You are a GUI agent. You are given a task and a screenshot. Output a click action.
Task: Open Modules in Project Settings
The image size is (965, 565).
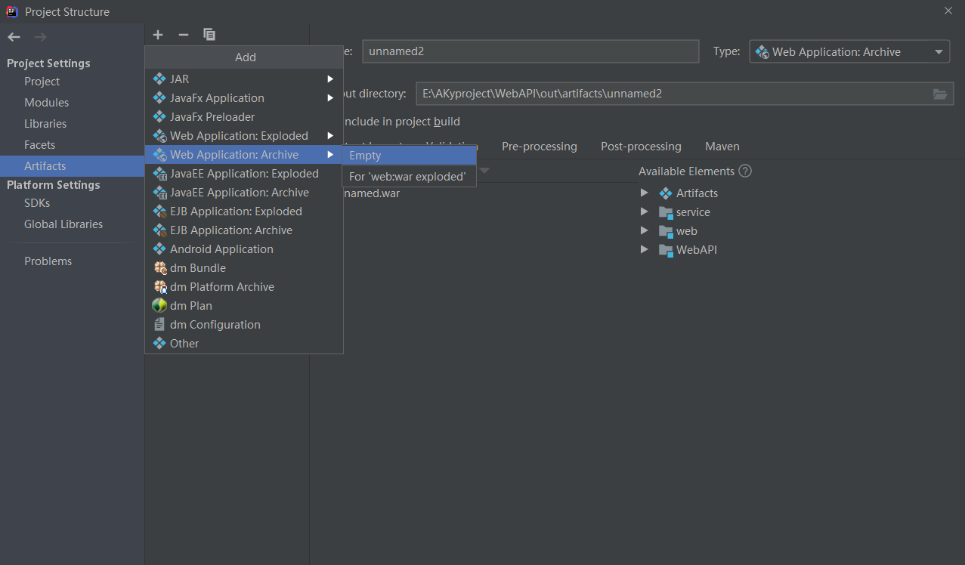pyautogui.click(x=46, y=103)
